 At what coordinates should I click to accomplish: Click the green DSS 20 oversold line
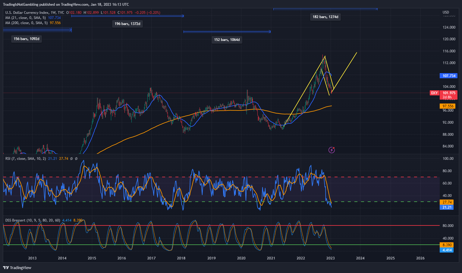221,245
